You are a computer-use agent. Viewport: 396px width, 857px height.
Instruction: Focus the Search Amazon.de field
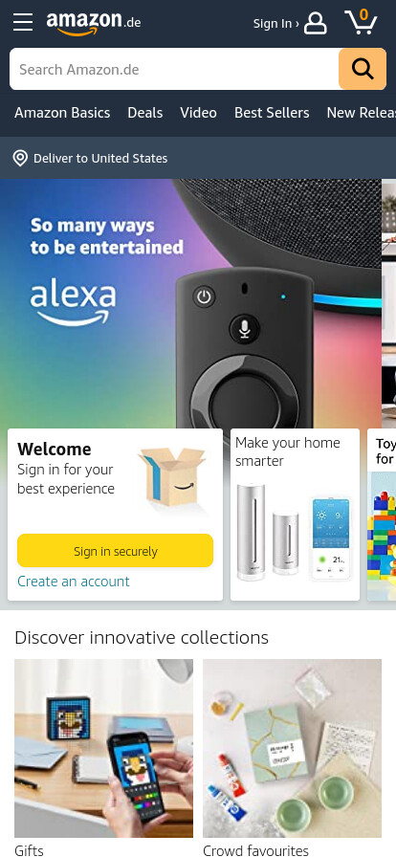[174, 69]
